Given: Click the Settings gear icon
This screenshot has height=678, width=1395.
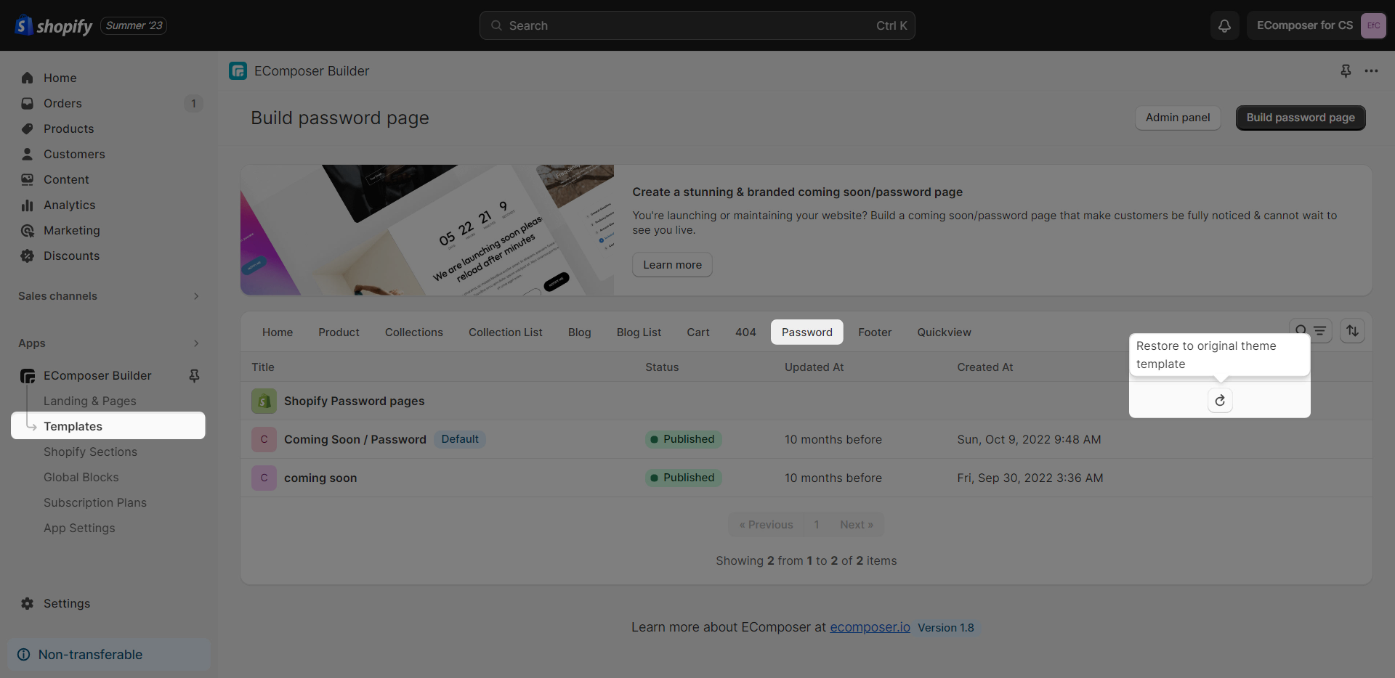Looking at the screenshot, I should click(28, 603).
